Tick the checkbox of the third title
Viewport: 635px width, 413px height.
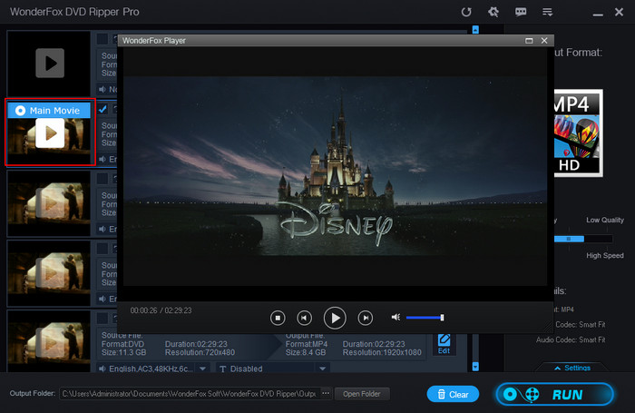pos(103,179)
